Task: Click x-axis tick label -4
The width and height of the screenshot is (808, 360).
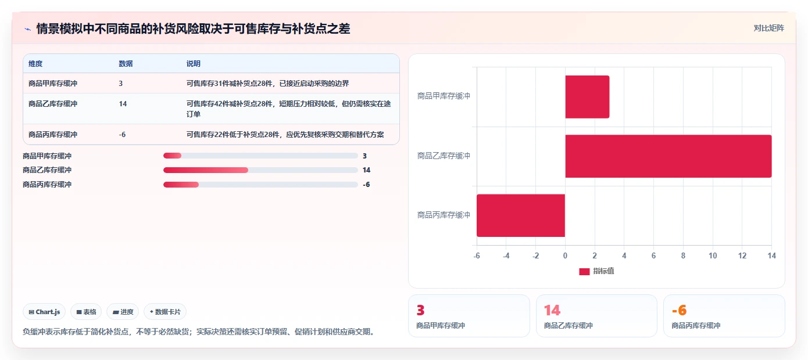Action: pos(506,256)
